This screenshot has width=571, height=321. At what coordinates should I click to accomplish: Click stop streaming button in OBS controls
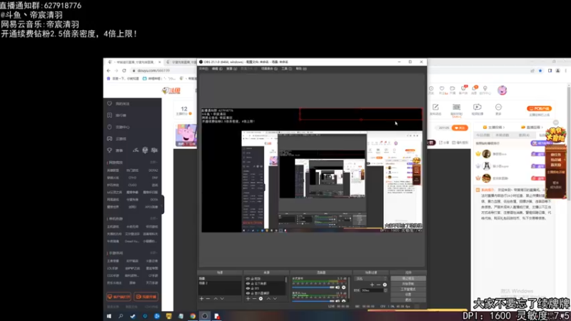pos(408,278)
